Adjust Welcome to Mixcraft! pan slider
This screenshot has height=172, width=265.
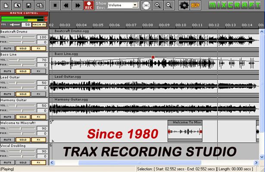click(22, 133)
